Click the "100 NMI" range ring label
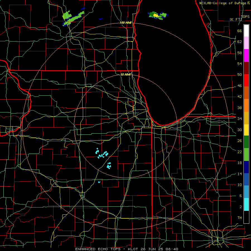Image resolution: width=251 pixels, height=251 pixels. tap(126, 23)
